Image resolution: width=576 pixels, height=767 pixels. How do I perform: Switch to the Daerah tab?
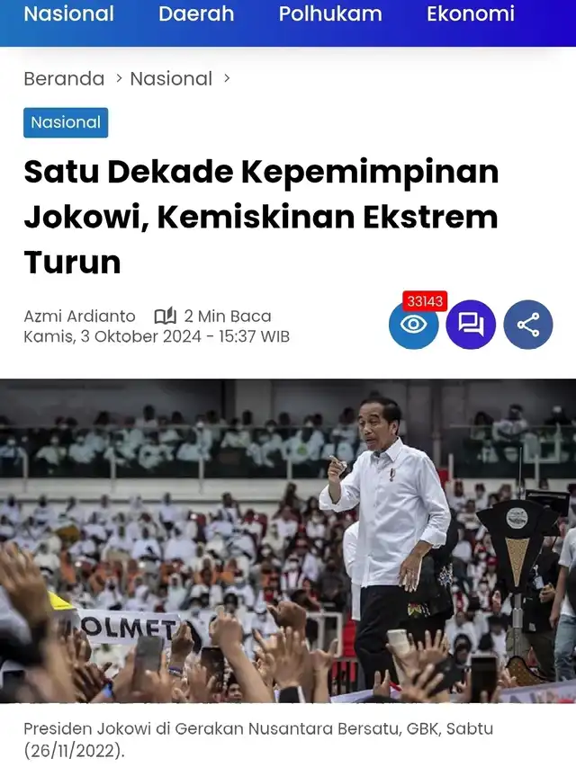[196, 13]
